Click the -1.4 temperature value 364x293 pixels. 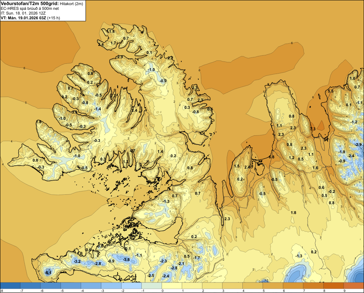pyautogui.click(x=98, y=109)
